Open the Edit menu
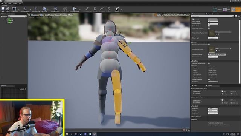 pos(6,3)
